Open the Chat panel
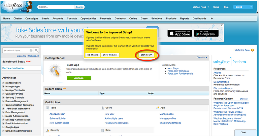This screenshot has width=259, height=136. [x=245, y=133]
